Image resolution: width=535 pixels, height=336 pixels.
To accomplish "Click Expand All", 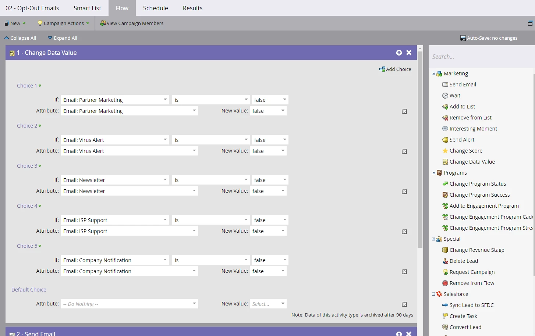I will 62,38.
